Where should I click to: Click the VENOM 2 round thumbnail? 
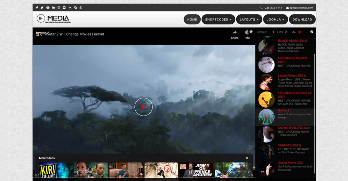tap(266, 152)
